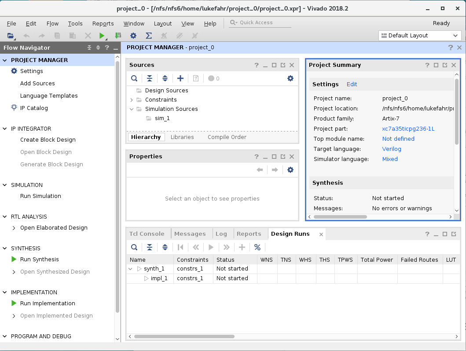Expand the Constraints folder in Sources
Viewport: 466px width, 351px height.
(x=132, y=100)
